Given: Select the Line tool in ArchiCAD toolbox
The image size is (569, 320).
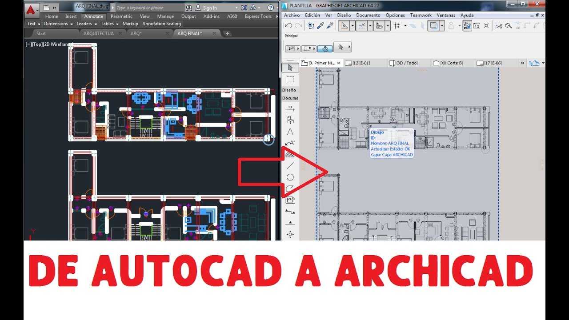Looking at the screenshot, I should pyautogui.click(x=290, y=166).
